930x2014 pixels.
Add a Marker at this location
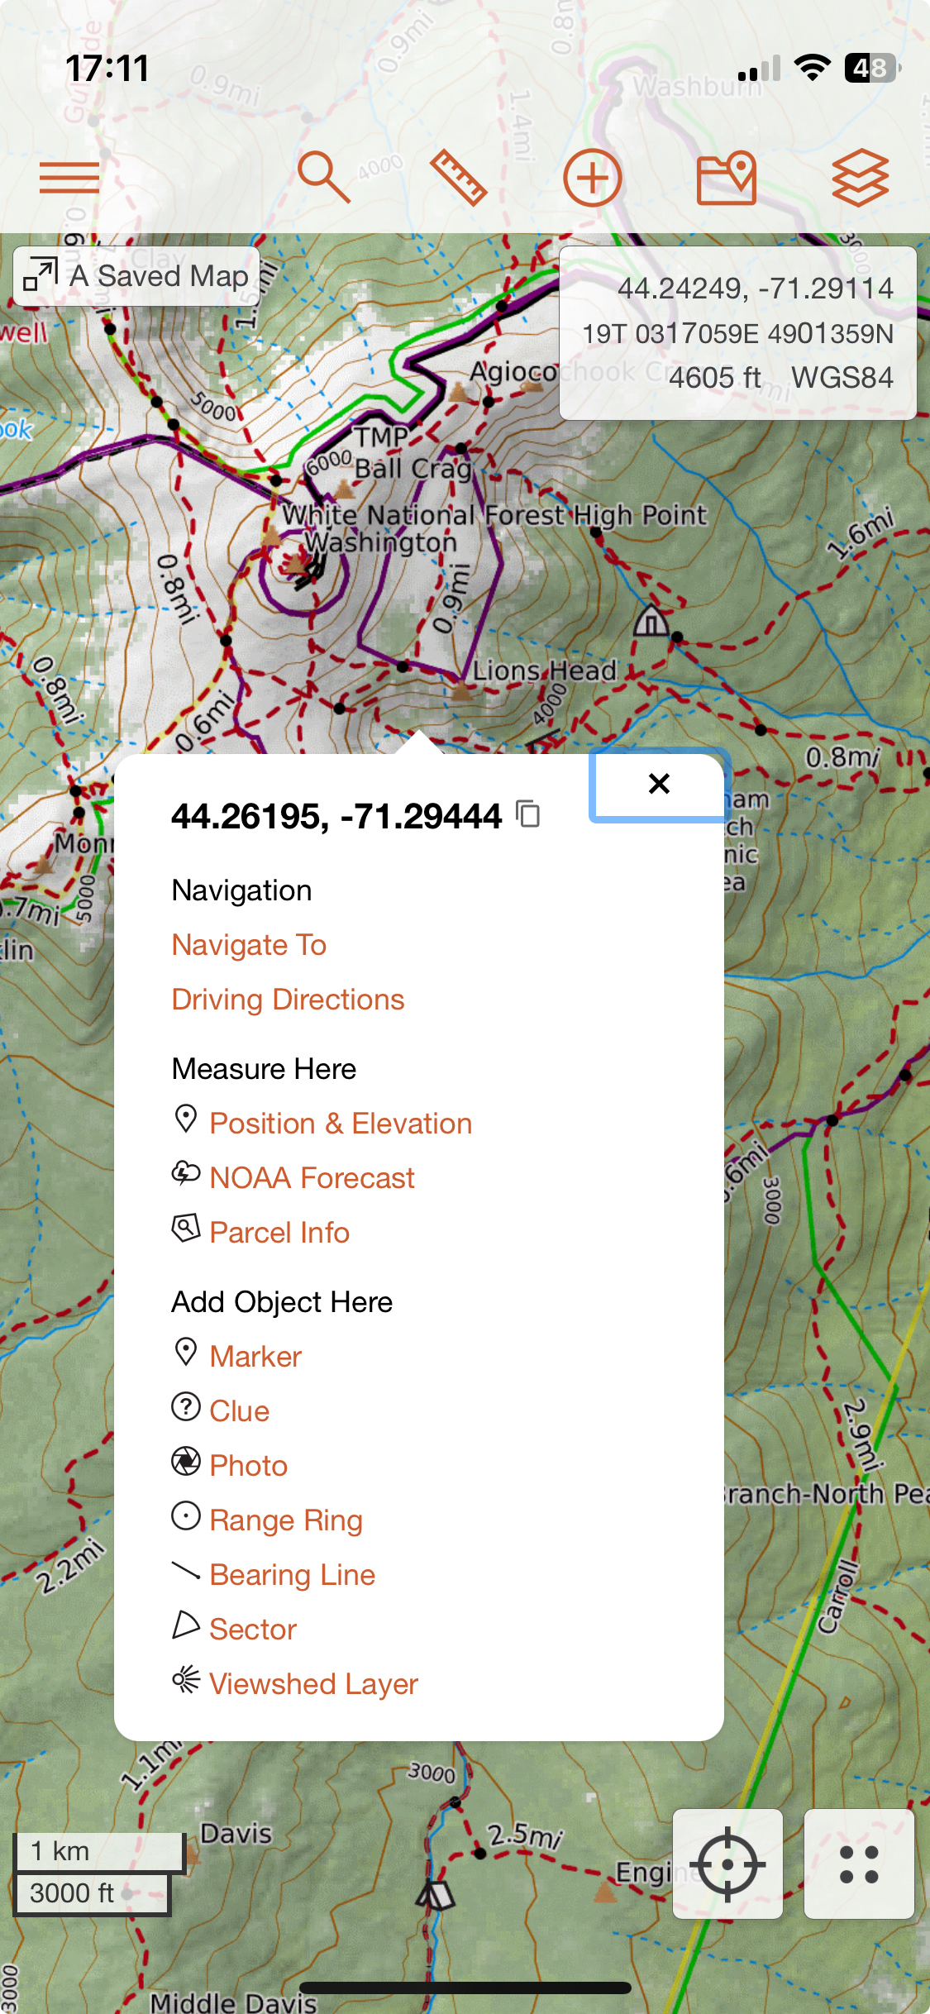[255, 1357]
